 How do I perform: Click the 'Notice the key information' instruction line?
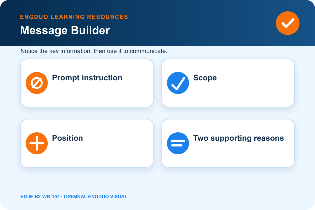pyautogui.click(x=94, y=51)
